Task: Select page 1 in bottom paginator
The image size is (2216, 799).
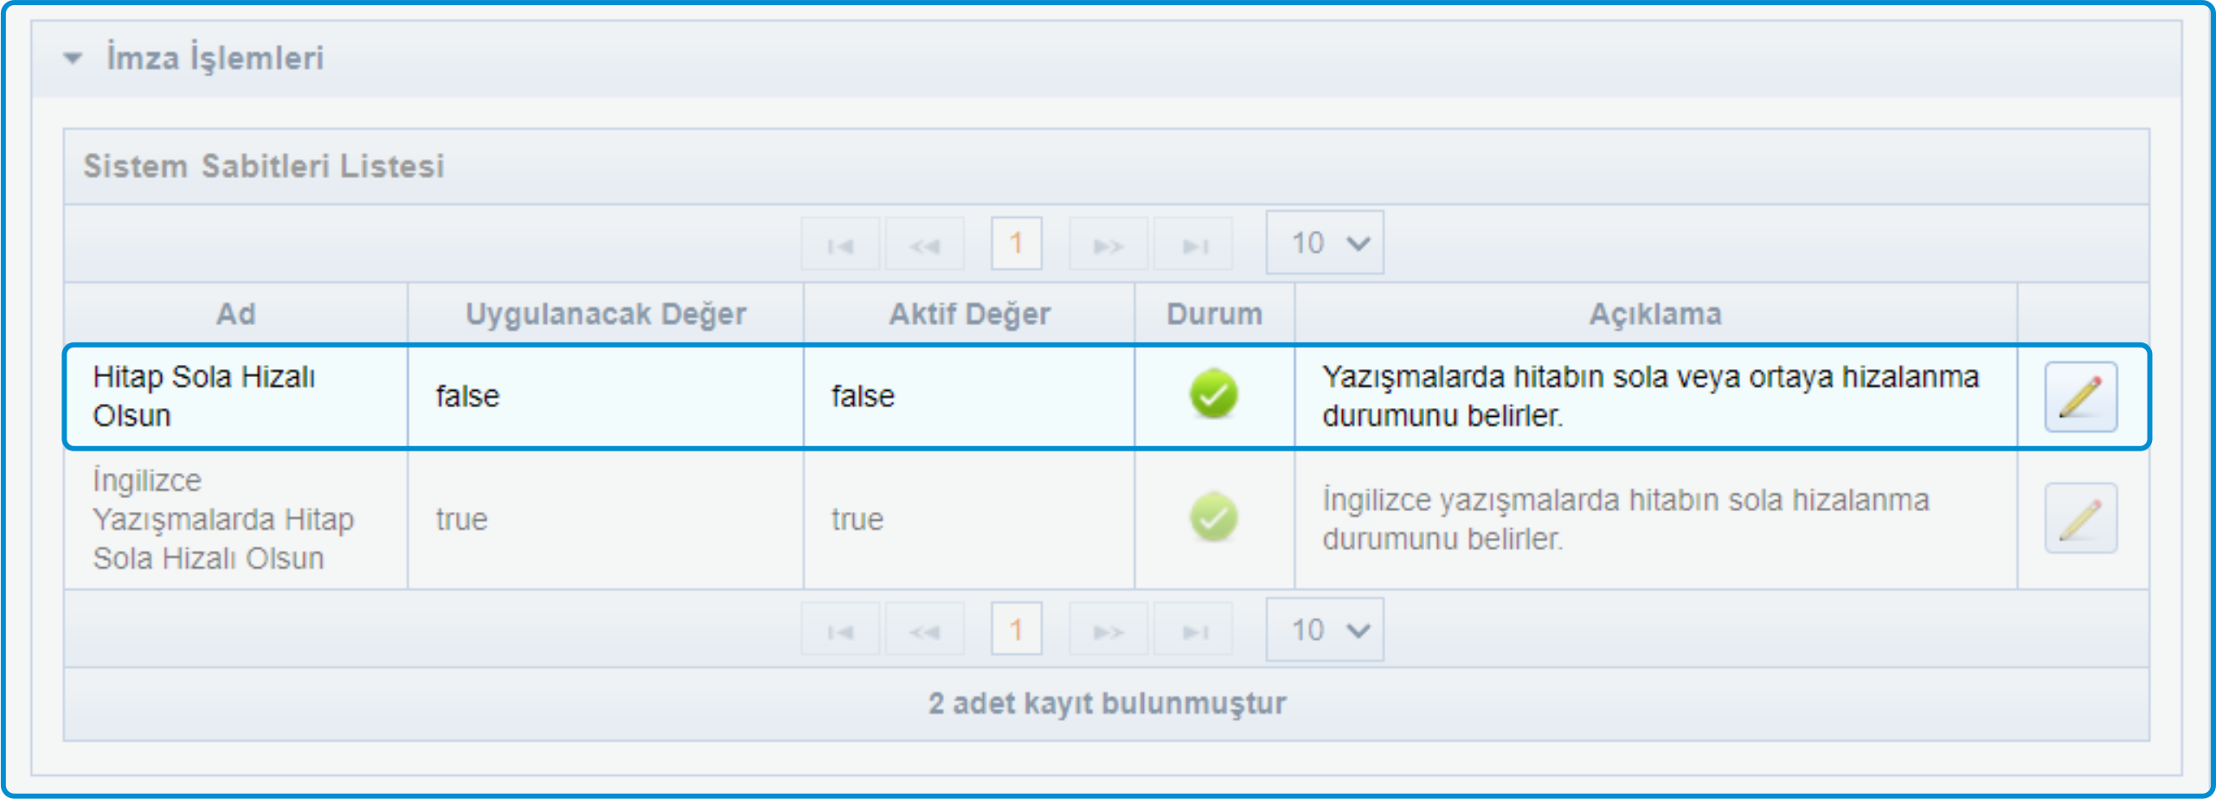Action: (x=1016, y=630)
